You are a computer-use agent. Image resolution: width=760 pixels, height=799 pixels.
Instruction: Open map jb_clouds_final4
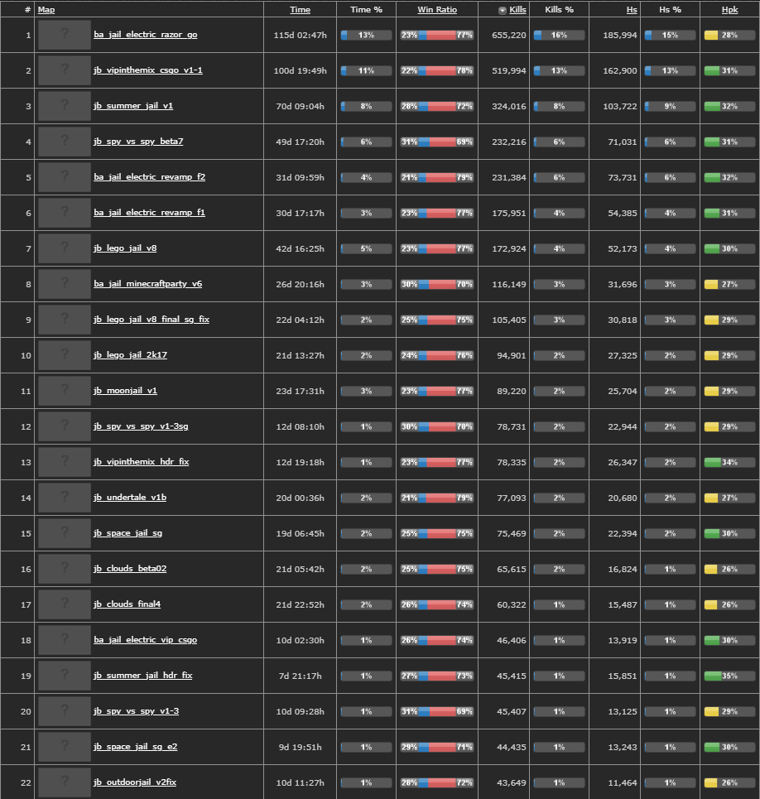pyautogui.click(x=127, y=604)
